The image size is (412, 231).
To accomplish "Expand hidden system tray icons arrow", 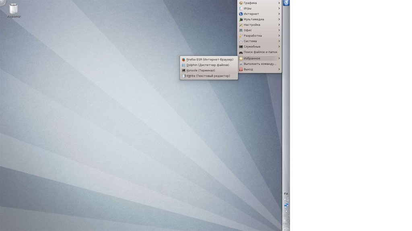I will 286,211.
